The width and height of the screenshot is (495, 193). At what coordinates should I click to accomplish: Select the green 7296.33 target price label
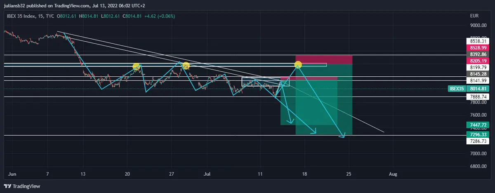pyautogui.click(x=477, y=134)
